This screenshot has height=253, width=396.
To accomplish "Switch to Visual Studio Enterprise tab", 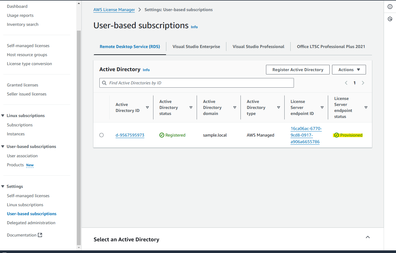I will click(196, 47).
